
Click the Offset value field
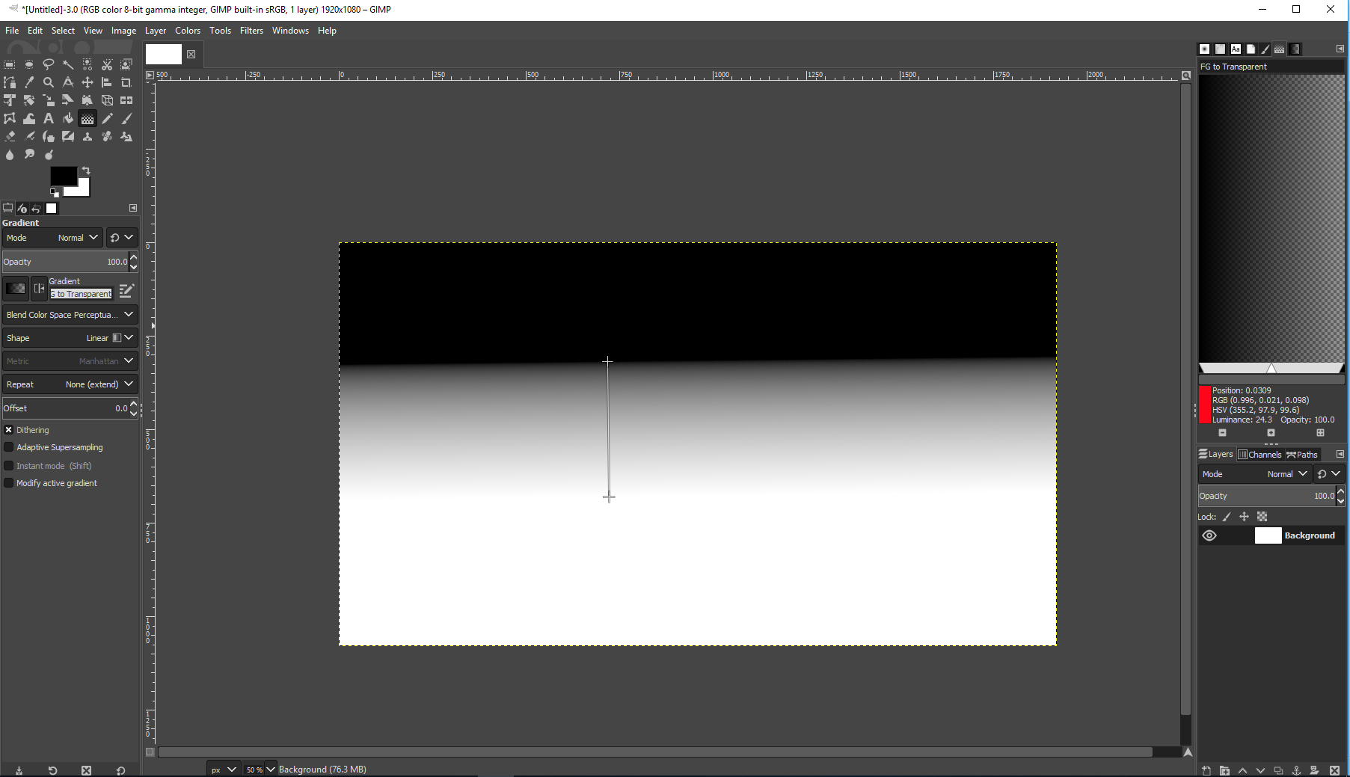pyautogui.click(x=66, y=408)
